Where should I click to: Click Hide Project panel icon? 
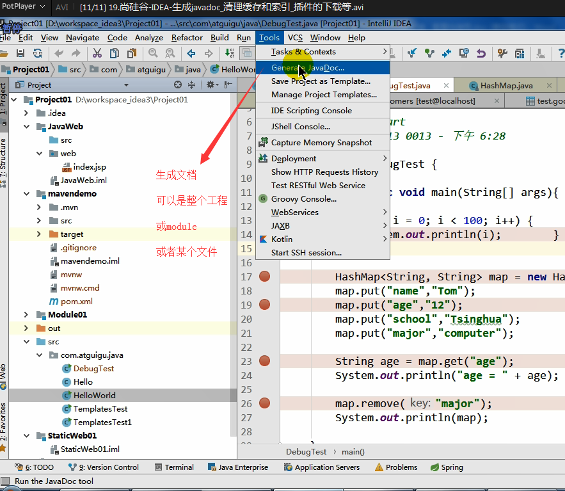pos(228,85)
